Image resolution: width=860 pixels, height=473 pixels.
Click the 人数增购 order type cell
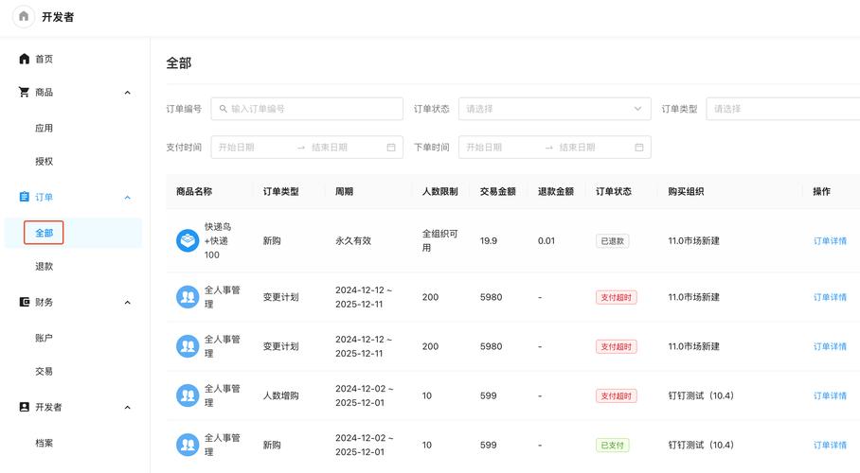coord(280,395)
